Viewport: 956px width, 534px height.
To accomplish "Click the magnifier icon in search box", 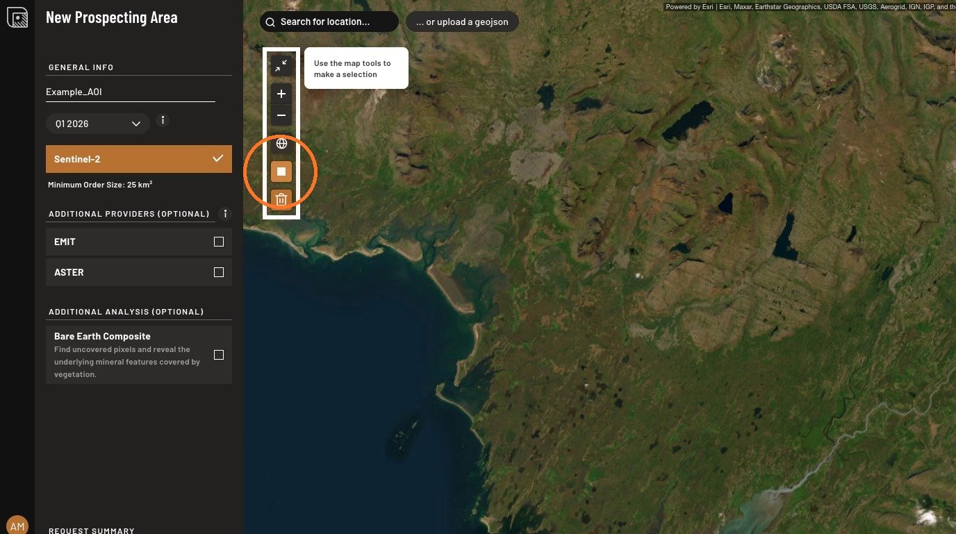I will [270, 22].
